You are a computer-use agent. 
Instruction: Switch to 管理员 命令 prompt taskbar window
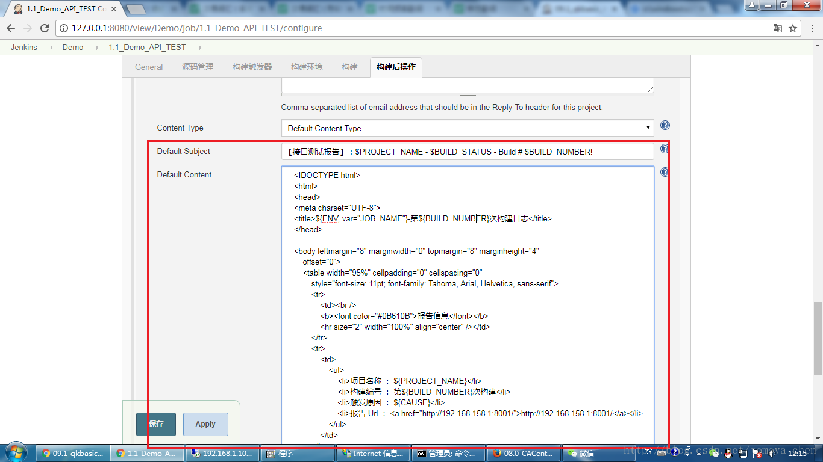pyautogui.click(x=448, y=454)
